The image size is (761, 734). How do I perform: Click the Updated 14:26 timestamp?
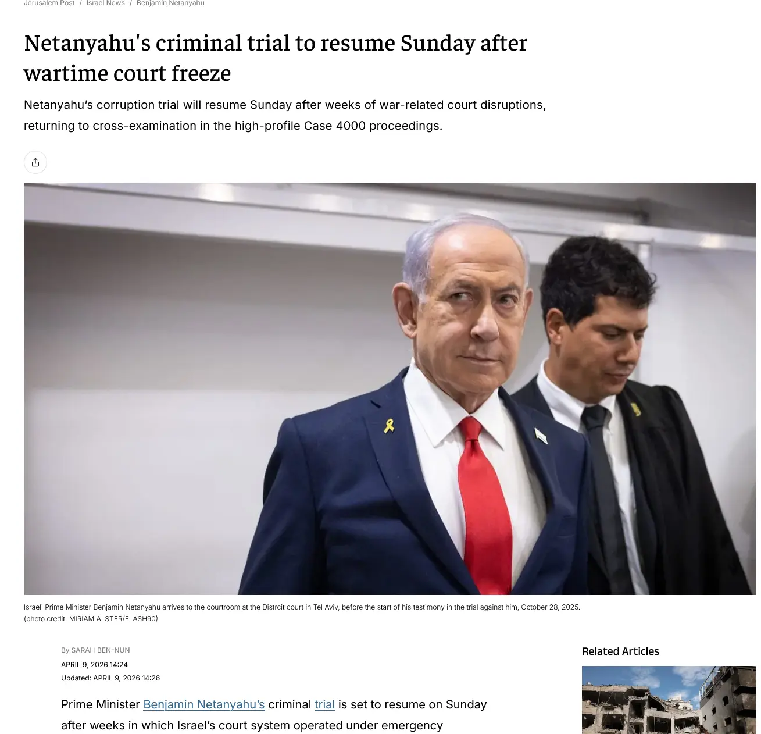click(x=110, y=678)
